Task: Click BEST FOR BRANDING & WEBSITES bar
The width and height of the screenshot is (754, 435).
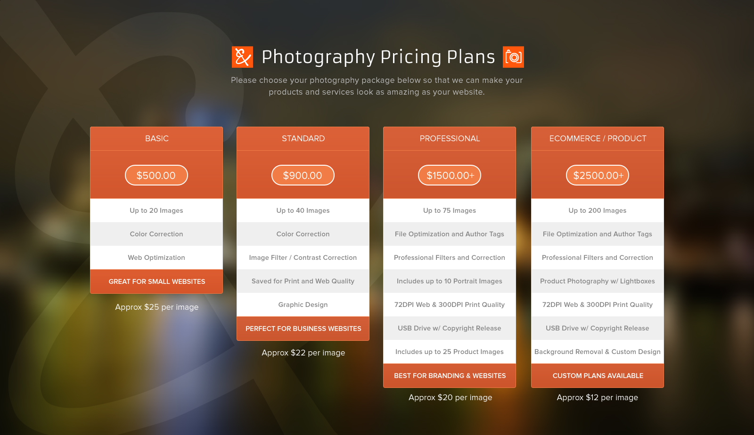Action: [450, 375]
